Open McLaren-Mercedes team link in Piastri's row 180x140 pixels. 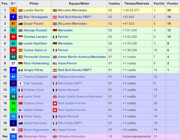coord(72,24)
